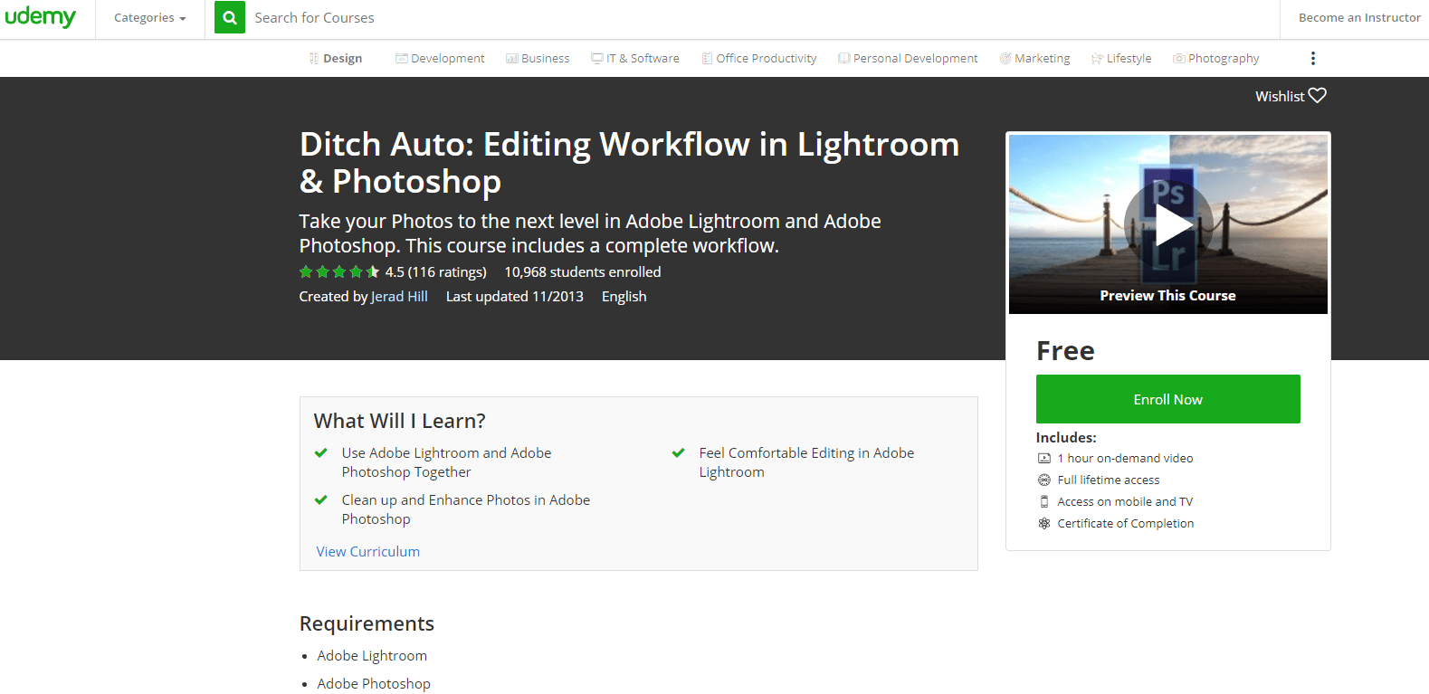This screenshot has width=1429, height=694.
Task: Click the 1 hour on-demand video text
Action: 1125,459
